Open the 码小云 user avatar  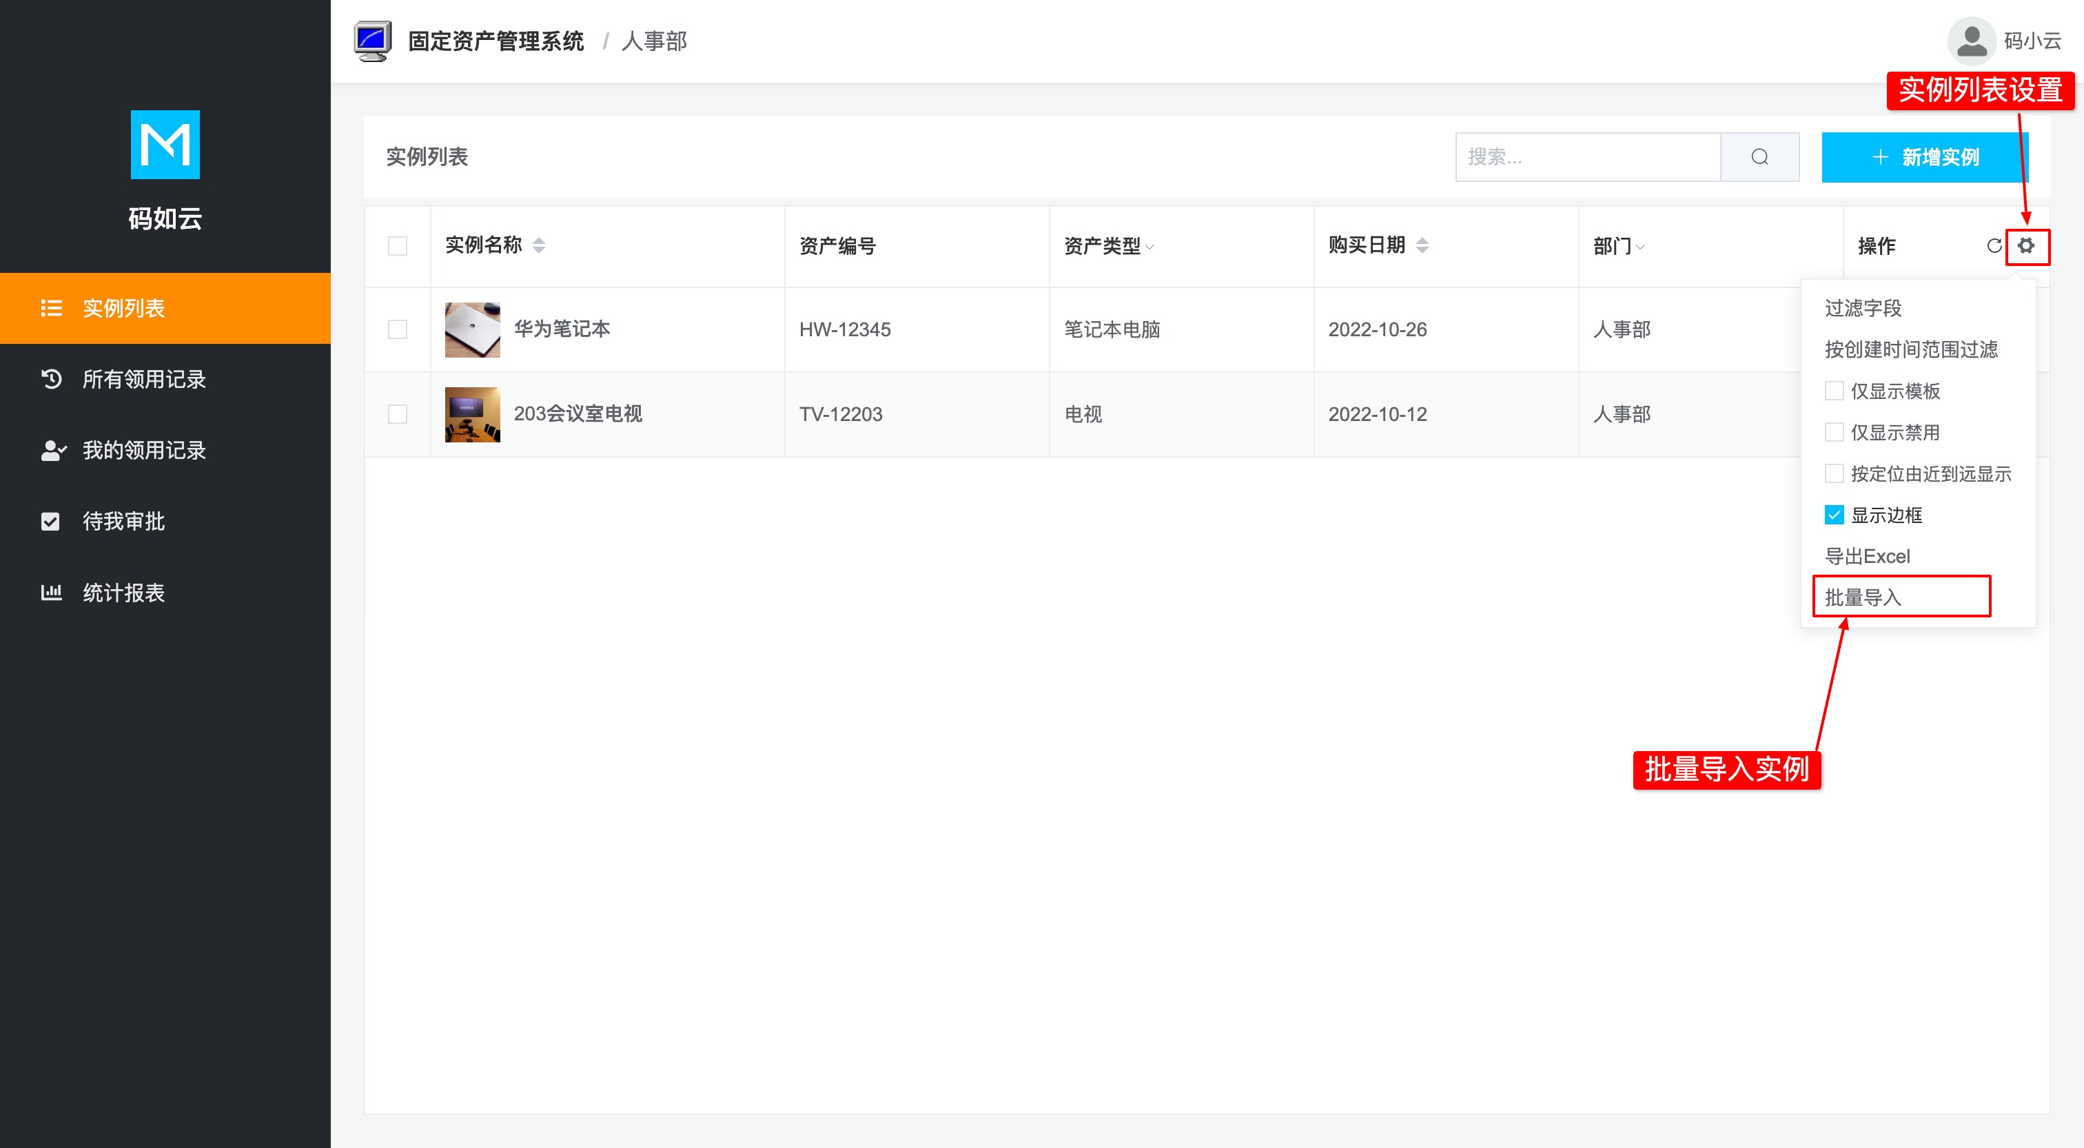tap(1972, 41)
